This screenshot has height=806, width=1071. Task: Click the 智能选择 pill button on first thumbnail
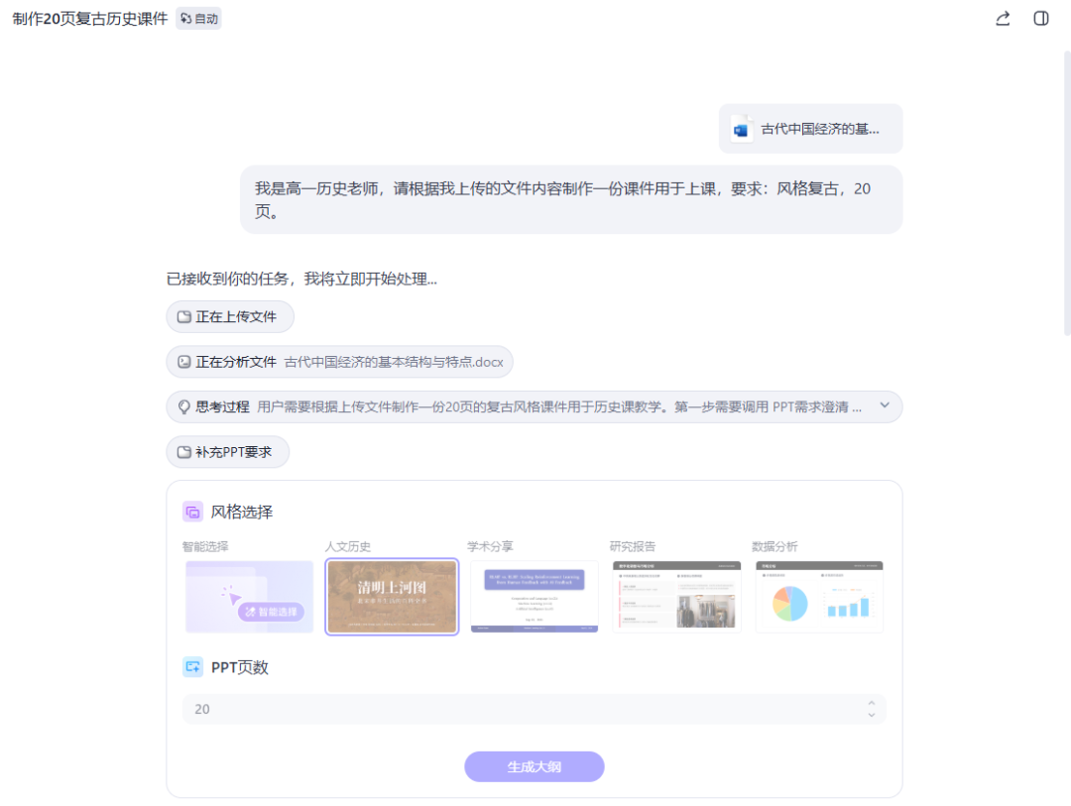271,612
